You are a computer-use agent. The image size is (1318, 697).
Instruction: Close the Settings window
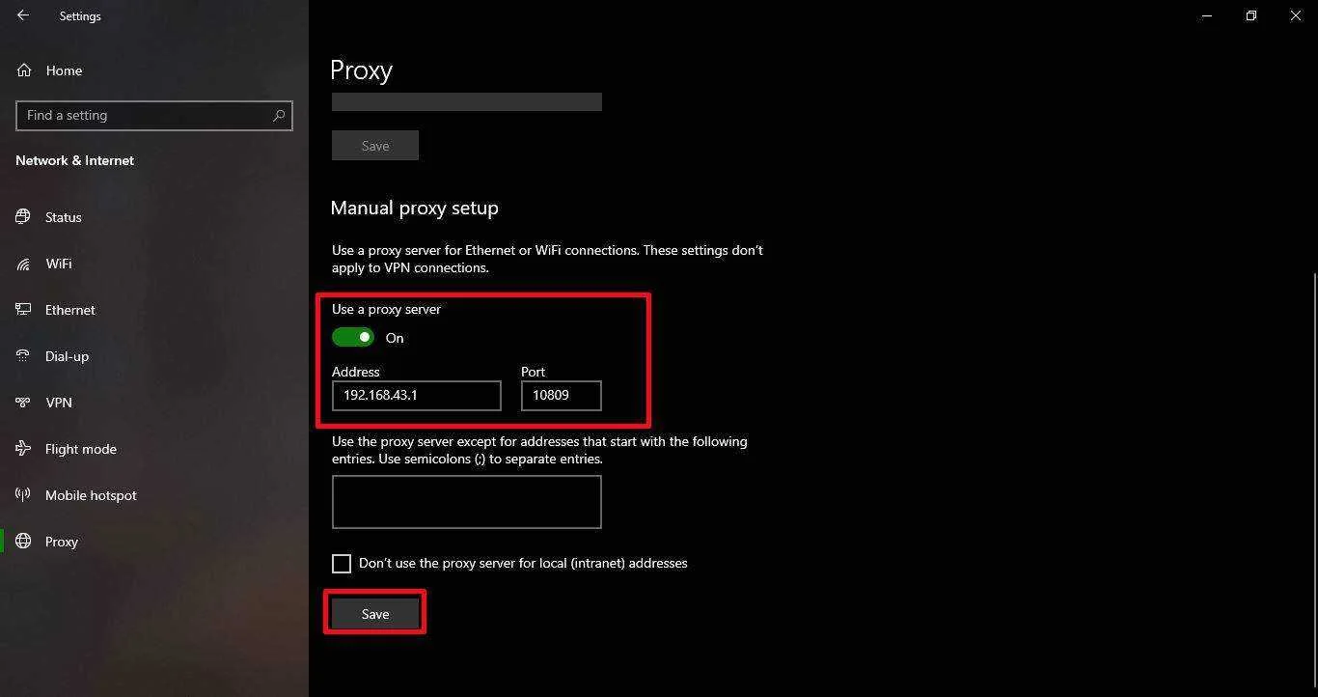coord(1296,15)
